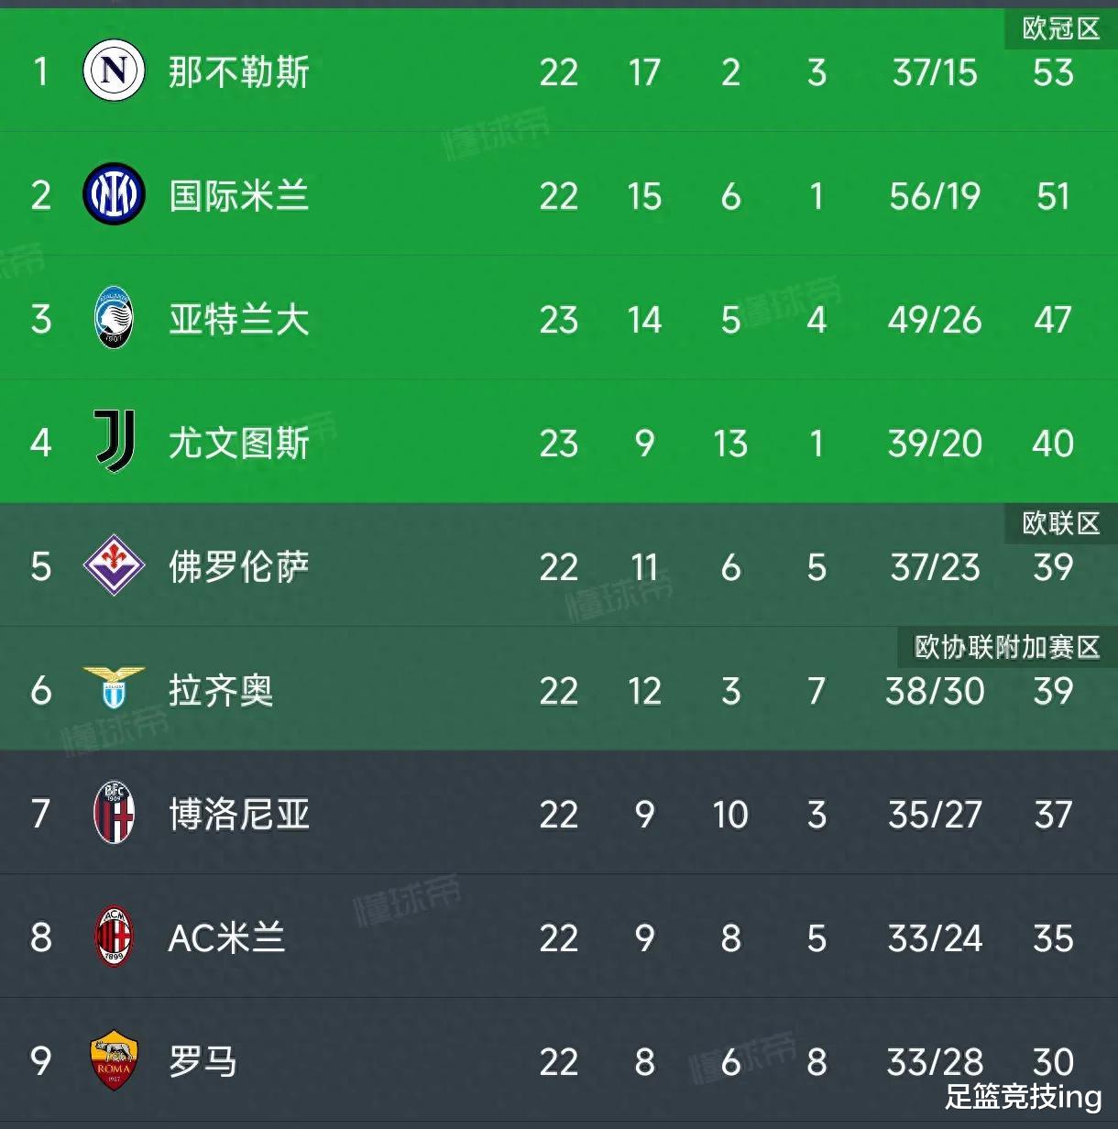Select the AC Milan crest

coord(114,937)
